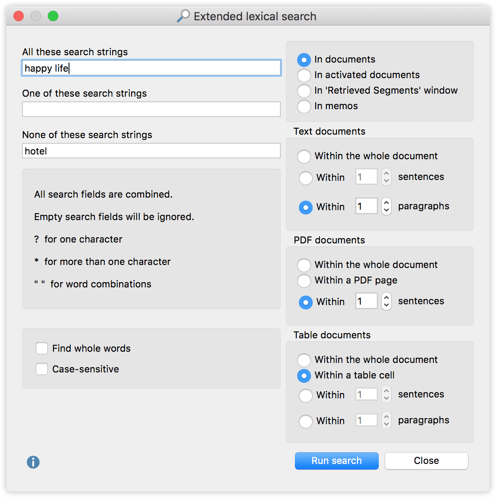
Task: Adjust Text documents sentences stepper arrows
Action: coord(386,177)
